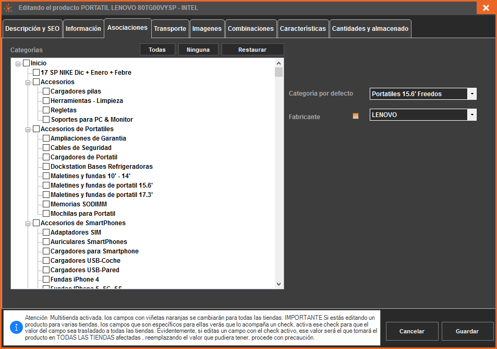This screenshot has height=349, width=497.
Task: Click the app logo icon in title bar
Action: click(x=8, y=8)
